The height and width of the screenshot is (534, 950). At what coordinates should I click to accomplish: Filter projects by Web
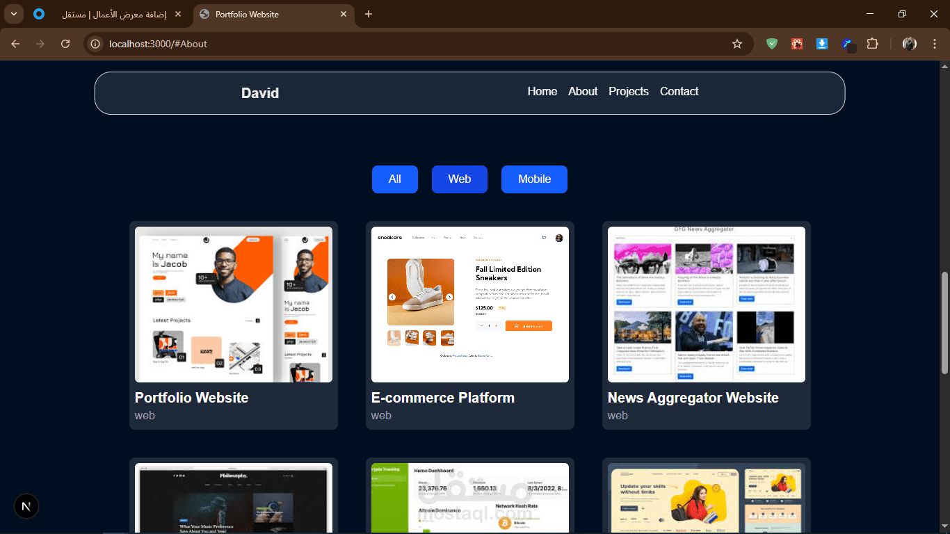pyautogui.click(x=460, y=179)
